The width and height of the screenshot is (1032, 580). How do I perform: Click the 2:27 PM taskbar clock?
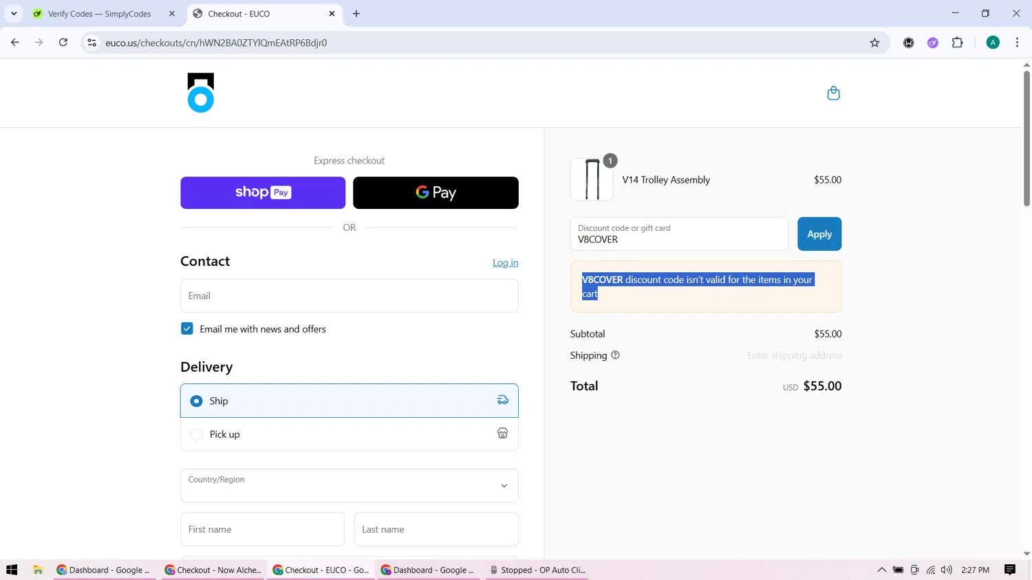[x=975, y=570]
